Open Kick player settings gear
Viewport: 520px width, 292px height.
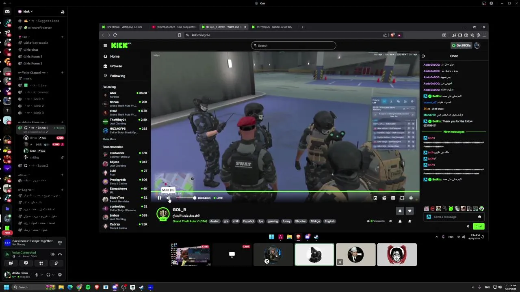(411, 198)
